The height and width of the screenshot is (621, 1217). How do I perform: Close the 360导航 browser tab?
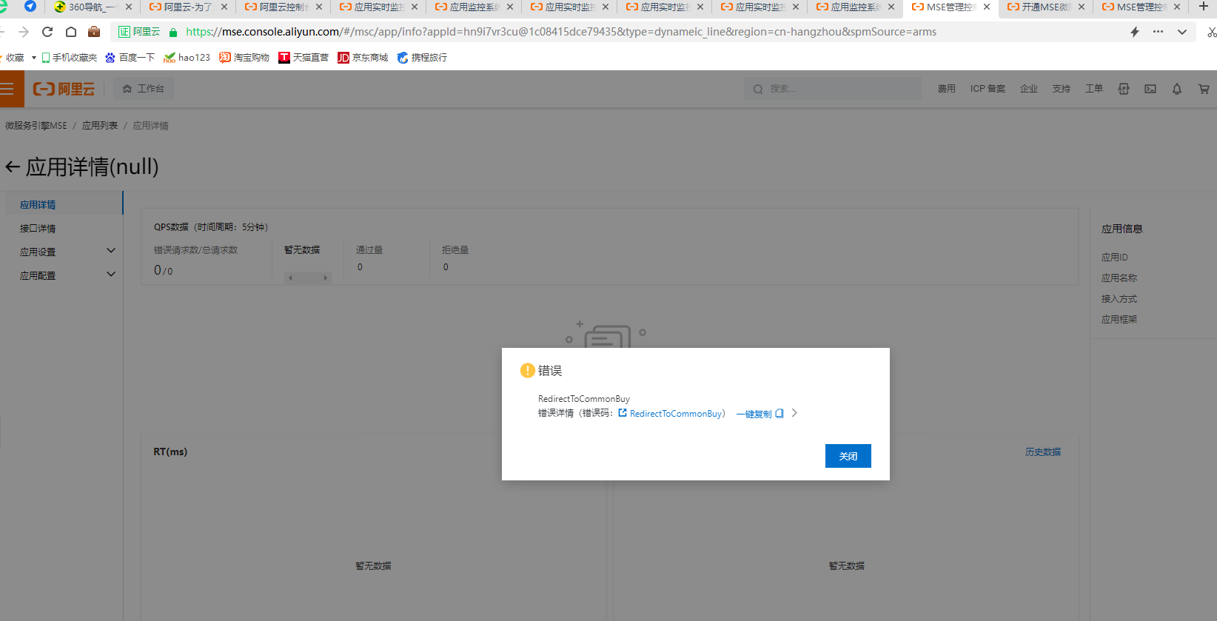click(x=129, y=7)
